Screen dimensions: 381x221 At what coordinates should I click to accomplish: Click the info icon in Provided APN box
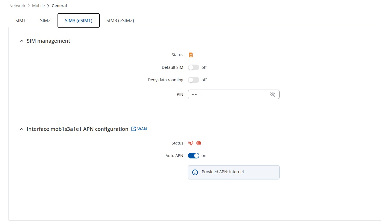[195, 172]
